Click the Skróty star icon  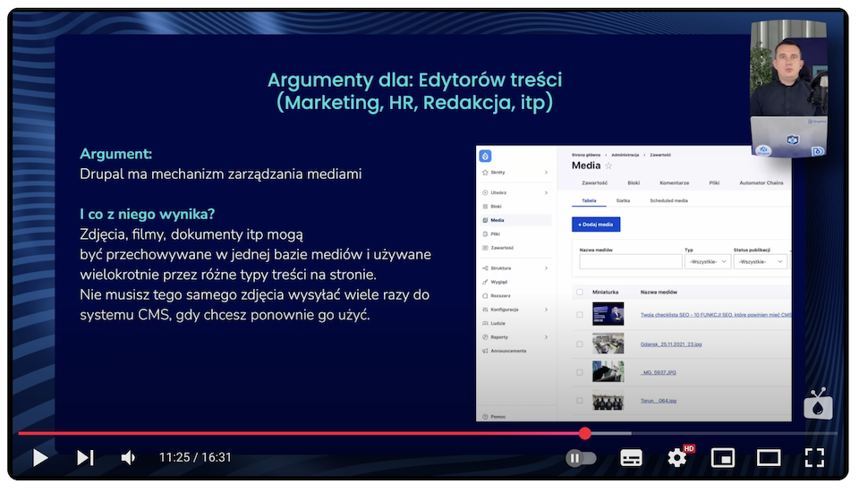pyautogui.click(x=485, y=173)
